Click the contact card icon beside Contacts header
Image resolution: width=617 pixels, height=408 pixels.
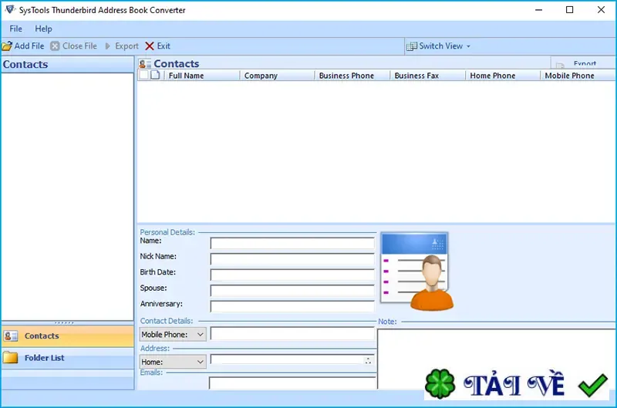145,64
